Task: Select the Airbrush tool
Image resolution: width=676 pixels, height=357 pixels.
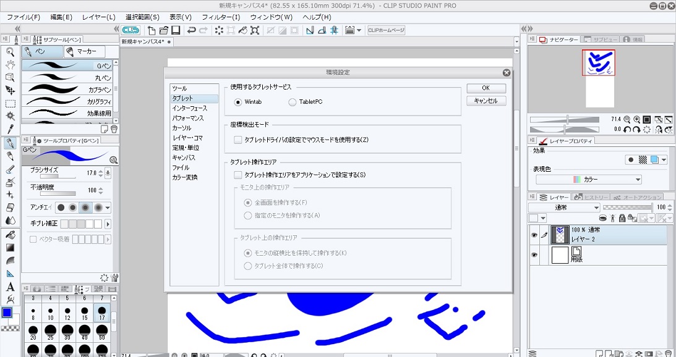Action: coord(11,182)
